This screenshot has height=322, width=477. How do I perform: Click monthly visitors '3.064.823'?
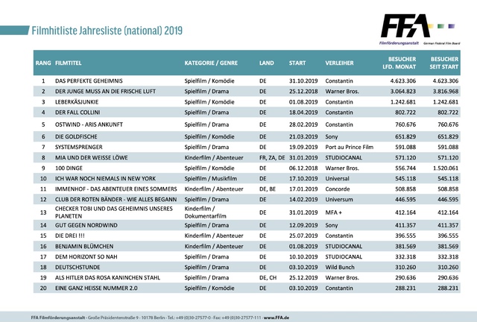tap(402, 91)
